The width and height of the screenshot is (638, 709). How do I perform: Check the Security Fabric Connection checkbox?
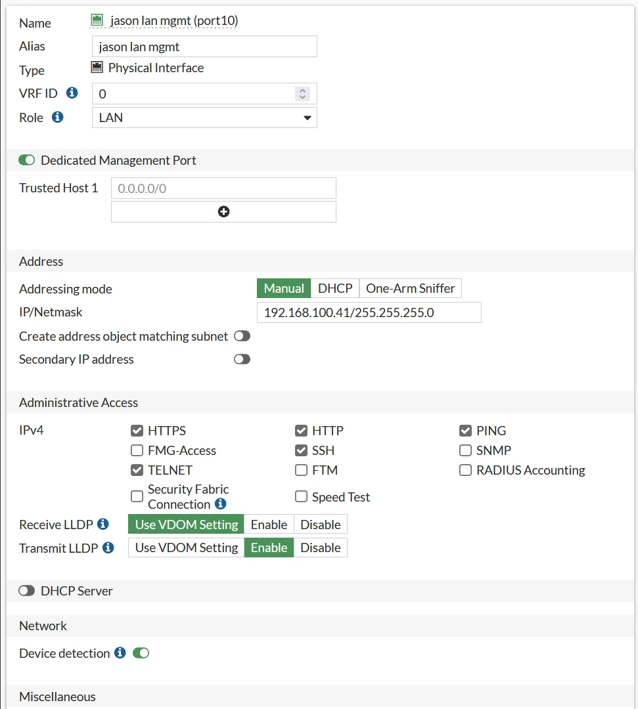[x=137, y=496]
